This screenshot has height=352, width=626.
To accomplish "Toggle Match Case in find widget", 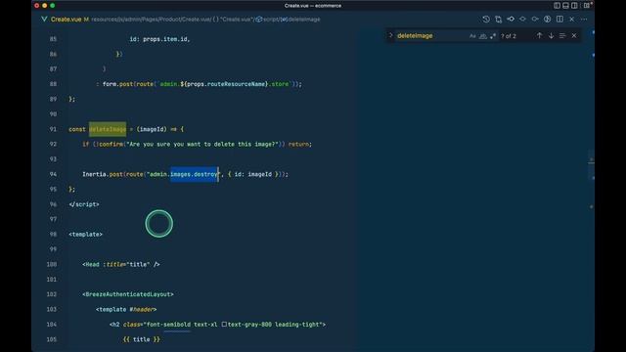I will [472, 36].
